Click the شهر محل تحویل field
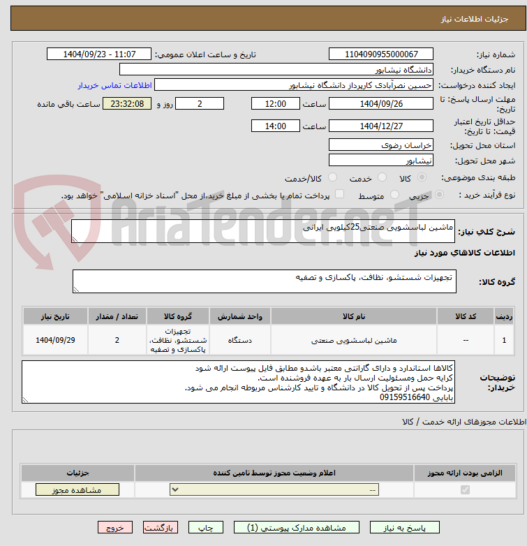The image size is (527, 546). coord(381,160)
